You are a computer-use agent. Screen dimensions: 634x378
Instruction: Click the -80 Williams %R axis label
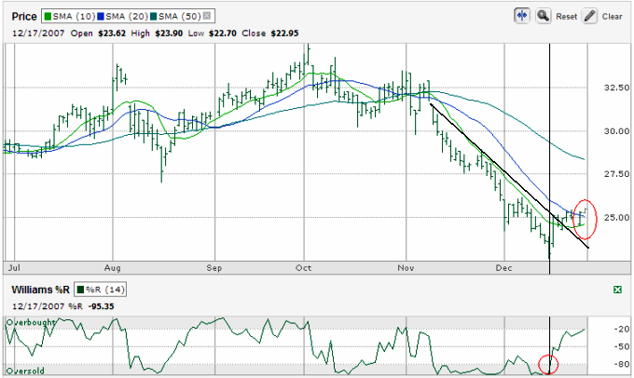point(622,364)
